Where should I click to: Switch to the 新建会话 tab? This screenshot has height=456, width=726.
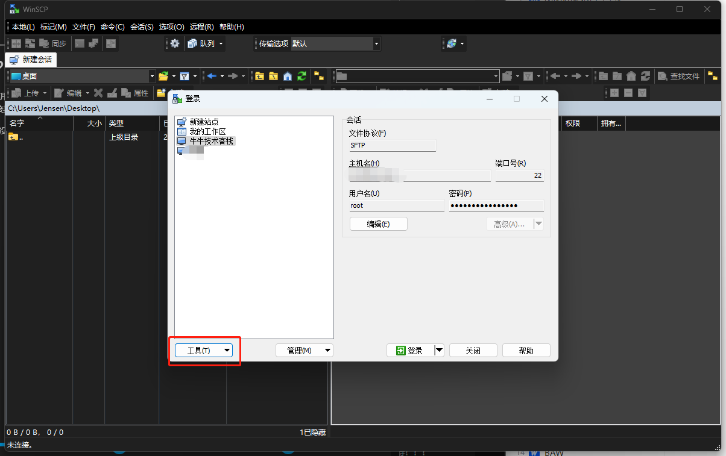coord(31,60)
